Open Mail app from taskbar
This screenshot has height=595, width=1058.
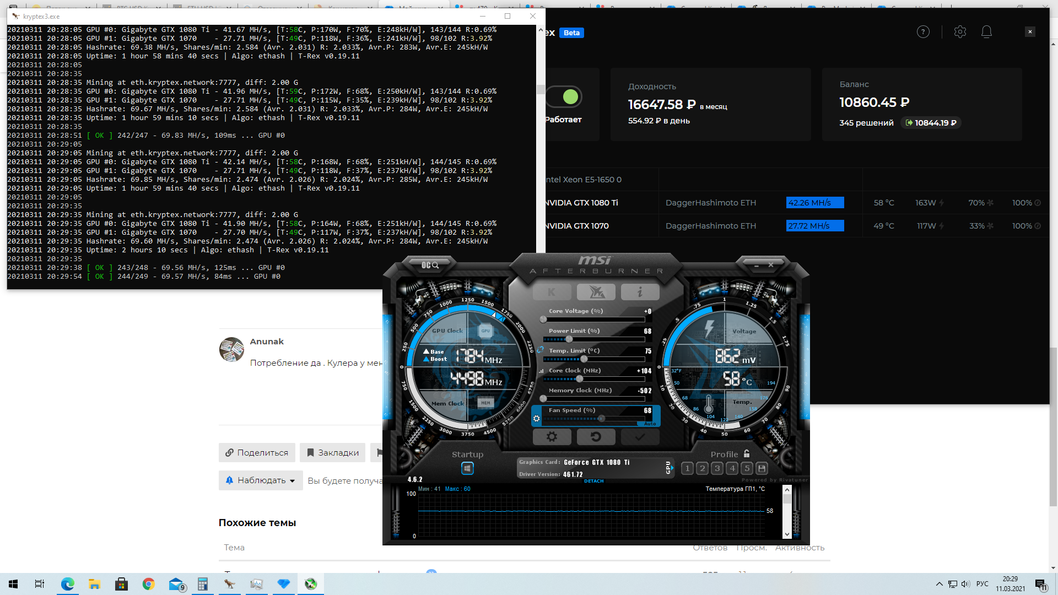click(x=176, y=584)
